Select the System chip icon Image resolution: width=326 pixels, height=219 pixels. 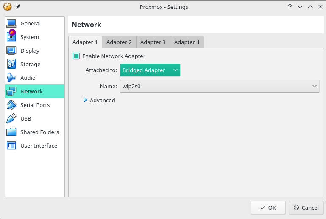point(11,35)
